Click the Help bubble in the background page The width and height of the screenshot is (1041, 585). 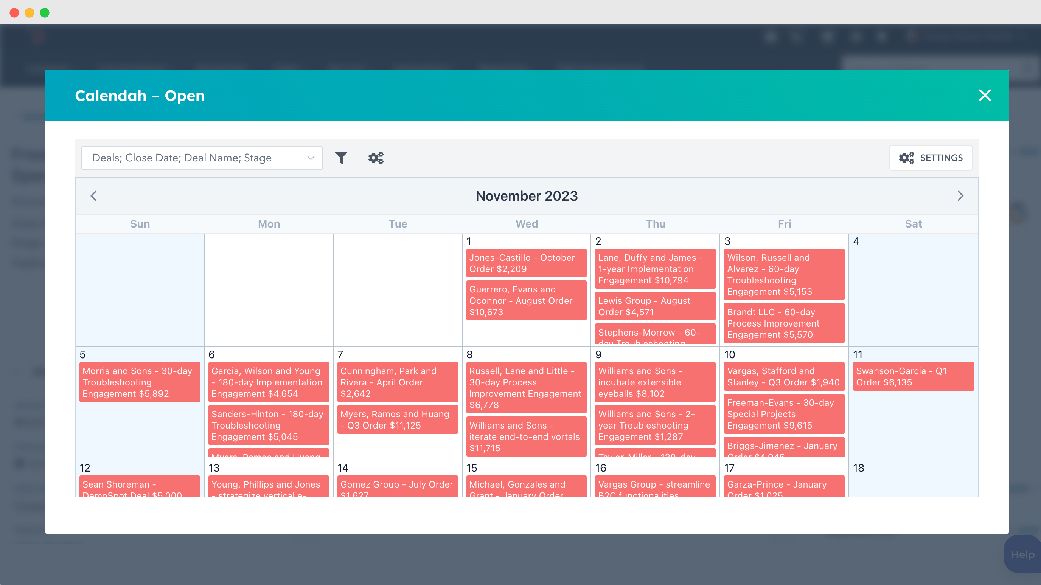click(x=1022, y=554)
